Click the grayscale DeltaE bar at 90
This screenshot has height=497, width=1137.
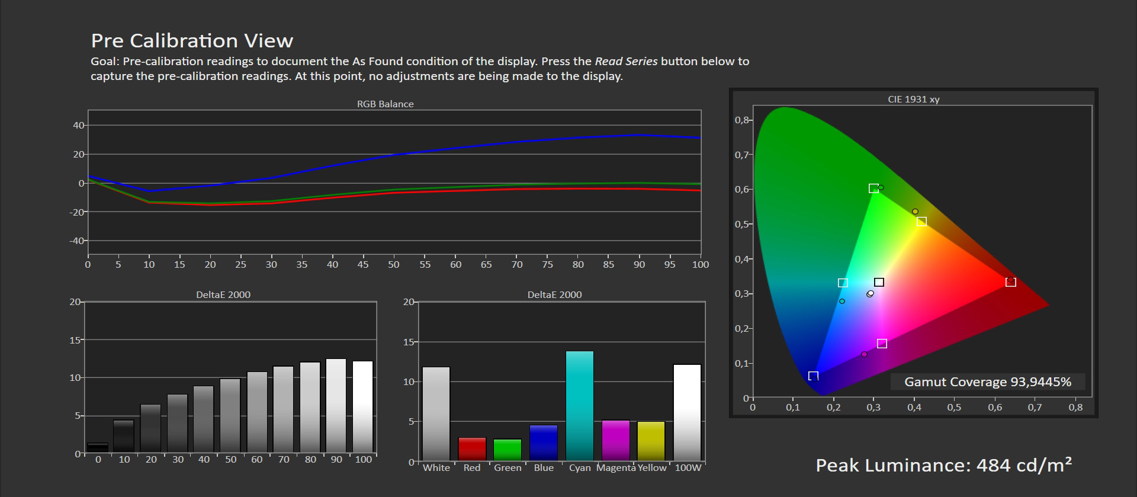pos(336,406)
